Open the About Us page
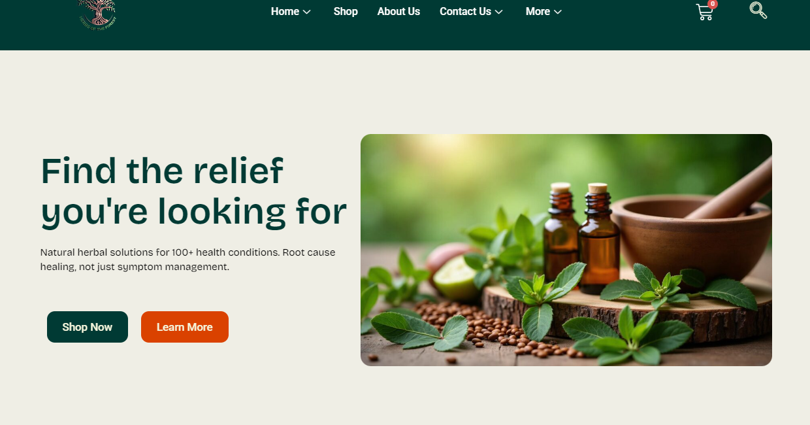This screenshot has width=810, height=425. coord(398,11)
